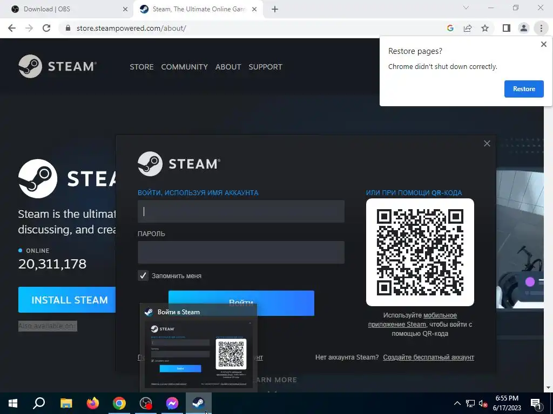Screen dimensions: 553x414
Task: Click the Also available on text
Action: point(48,326)
